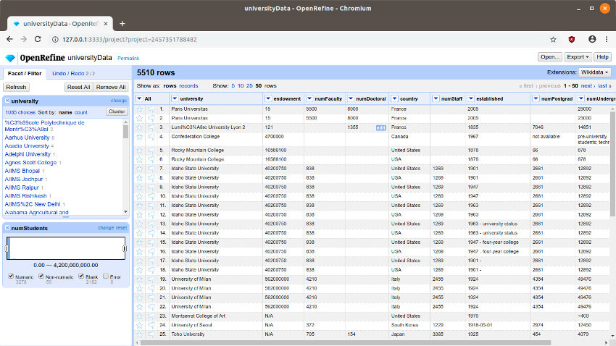Star row 1 Paris Universitas
Screen dimensions: 616x346
(140, 109)
